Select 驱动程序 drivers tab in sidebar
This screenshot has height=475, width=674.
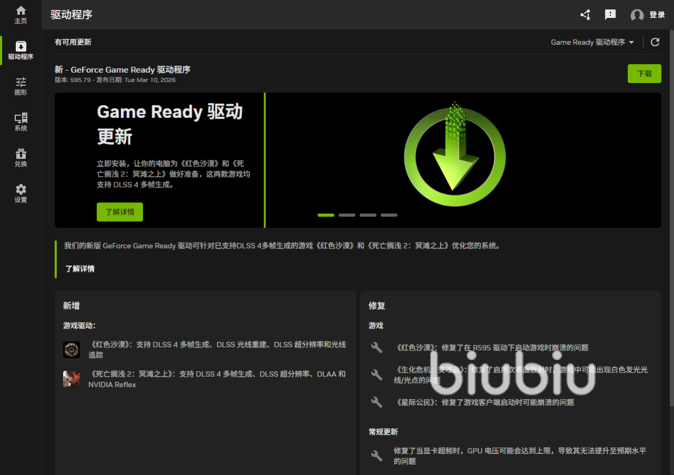pyautogui.click(x=21, y=51)
